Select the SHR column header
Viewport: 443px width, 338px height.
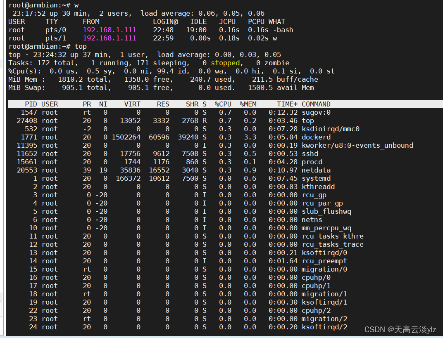(x=192, y=104)
